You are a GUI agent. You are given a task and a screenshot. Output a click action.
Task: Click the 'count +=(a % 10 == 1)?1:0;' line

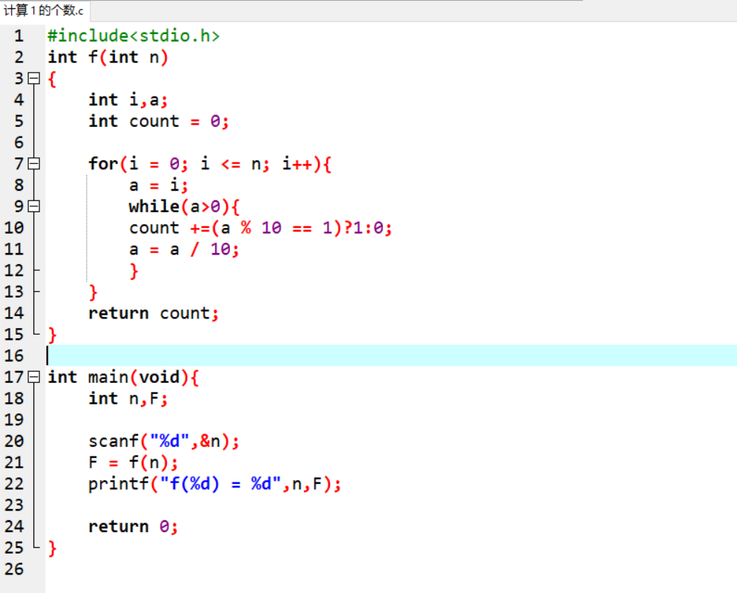[x=260, y=229]
